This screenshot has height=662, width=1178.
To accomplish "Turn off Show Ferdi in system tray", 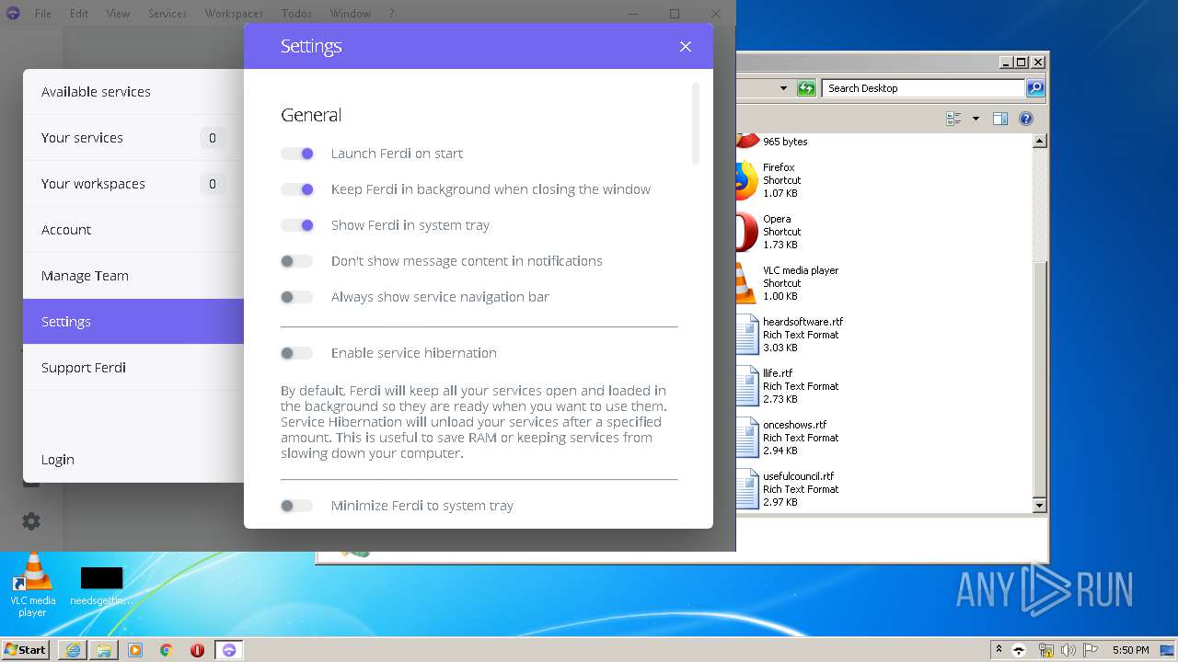I will coord(297,225).
